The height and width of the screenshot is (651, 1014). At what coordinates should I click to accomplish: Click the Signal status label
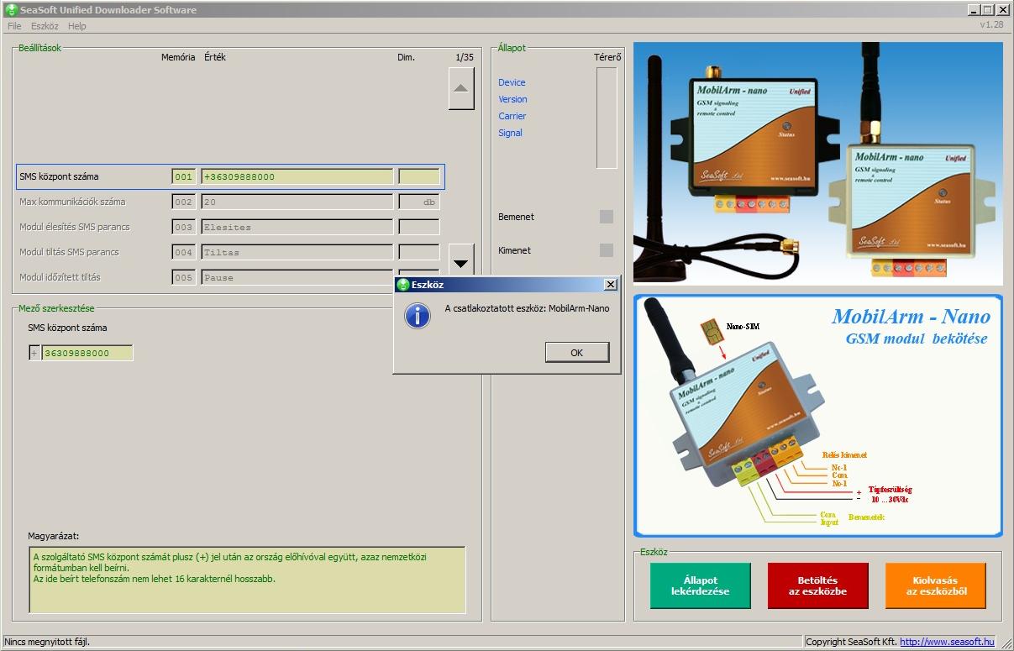510,133
